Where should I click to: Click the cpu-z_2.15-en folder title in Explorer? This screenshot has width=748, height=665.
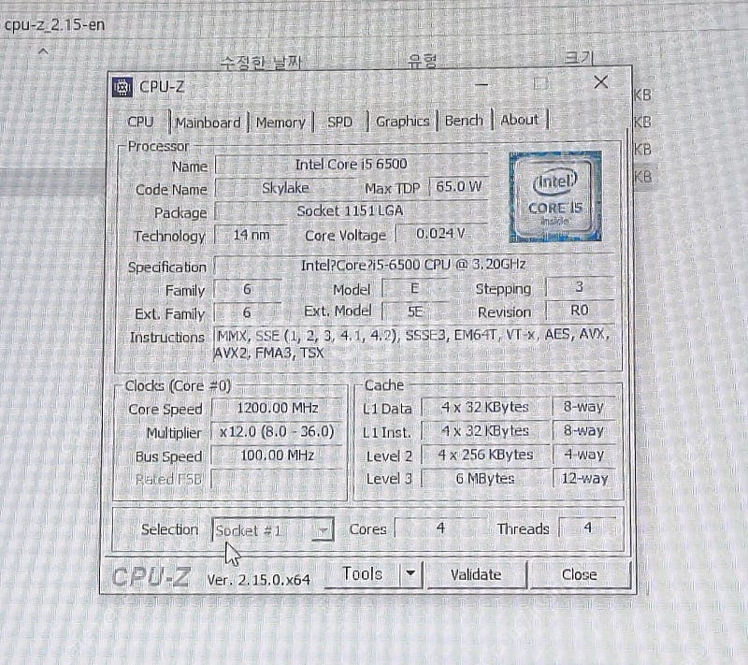pos(54,25)
